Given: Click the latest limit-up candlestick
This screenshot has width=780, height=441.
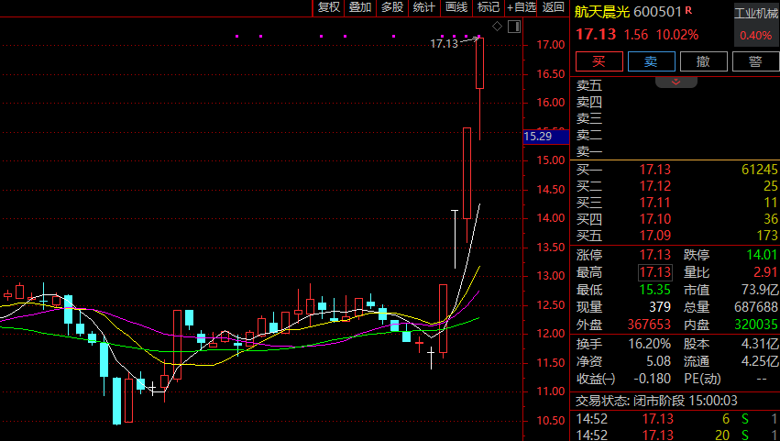Looking at the screenshot, I should (479, 63).
